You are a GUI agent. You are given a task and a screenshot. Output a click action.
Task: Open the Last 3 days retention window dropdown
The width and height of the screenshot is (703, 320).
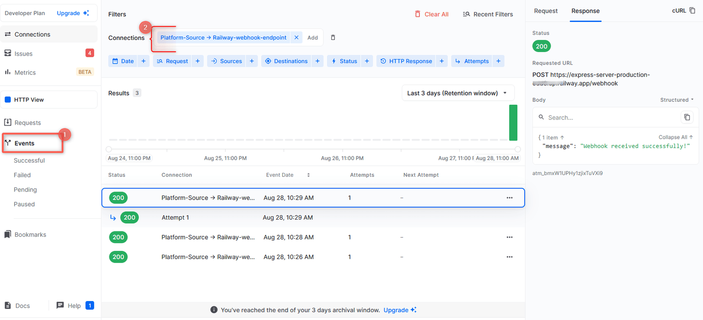(457, 93)
